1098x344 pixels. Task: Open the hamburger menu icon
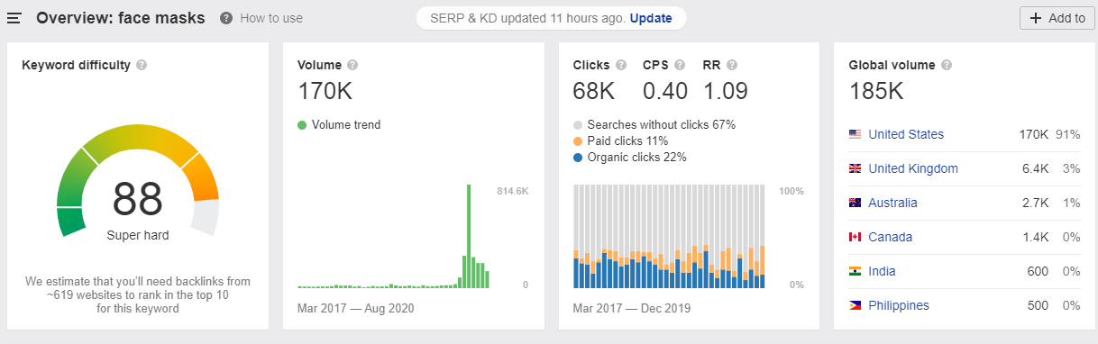coord(15,18)
